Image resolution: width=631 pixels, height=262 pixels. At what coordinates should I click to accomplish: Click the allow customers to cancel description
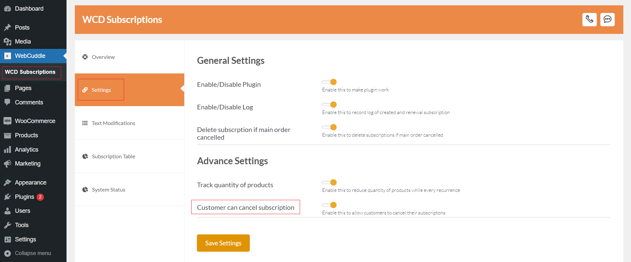coord(384,213)
